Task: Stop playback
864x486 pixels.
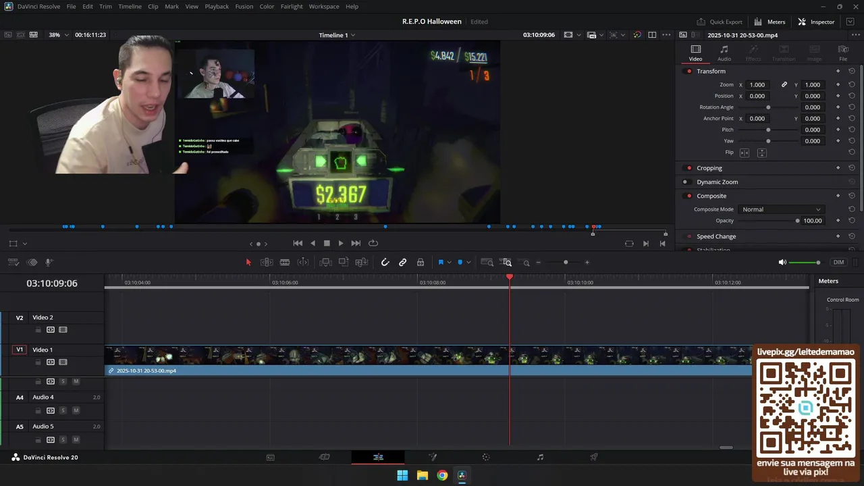Action: (327, 243)
